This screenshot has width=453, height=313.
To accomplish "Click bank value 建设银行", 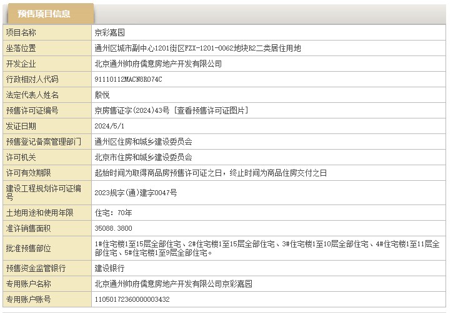I will click(x=109, y=268).
